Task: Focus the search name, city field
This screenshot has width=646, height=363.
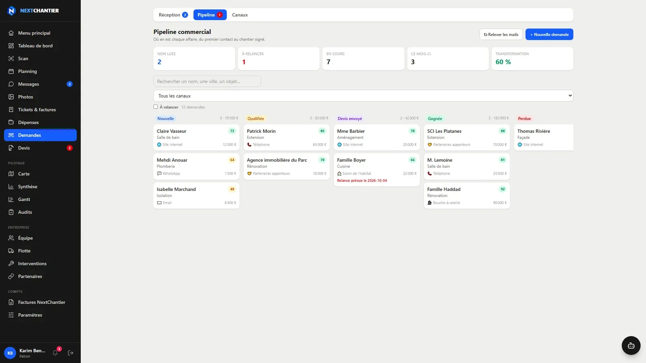Action: [x=207, y=81]
